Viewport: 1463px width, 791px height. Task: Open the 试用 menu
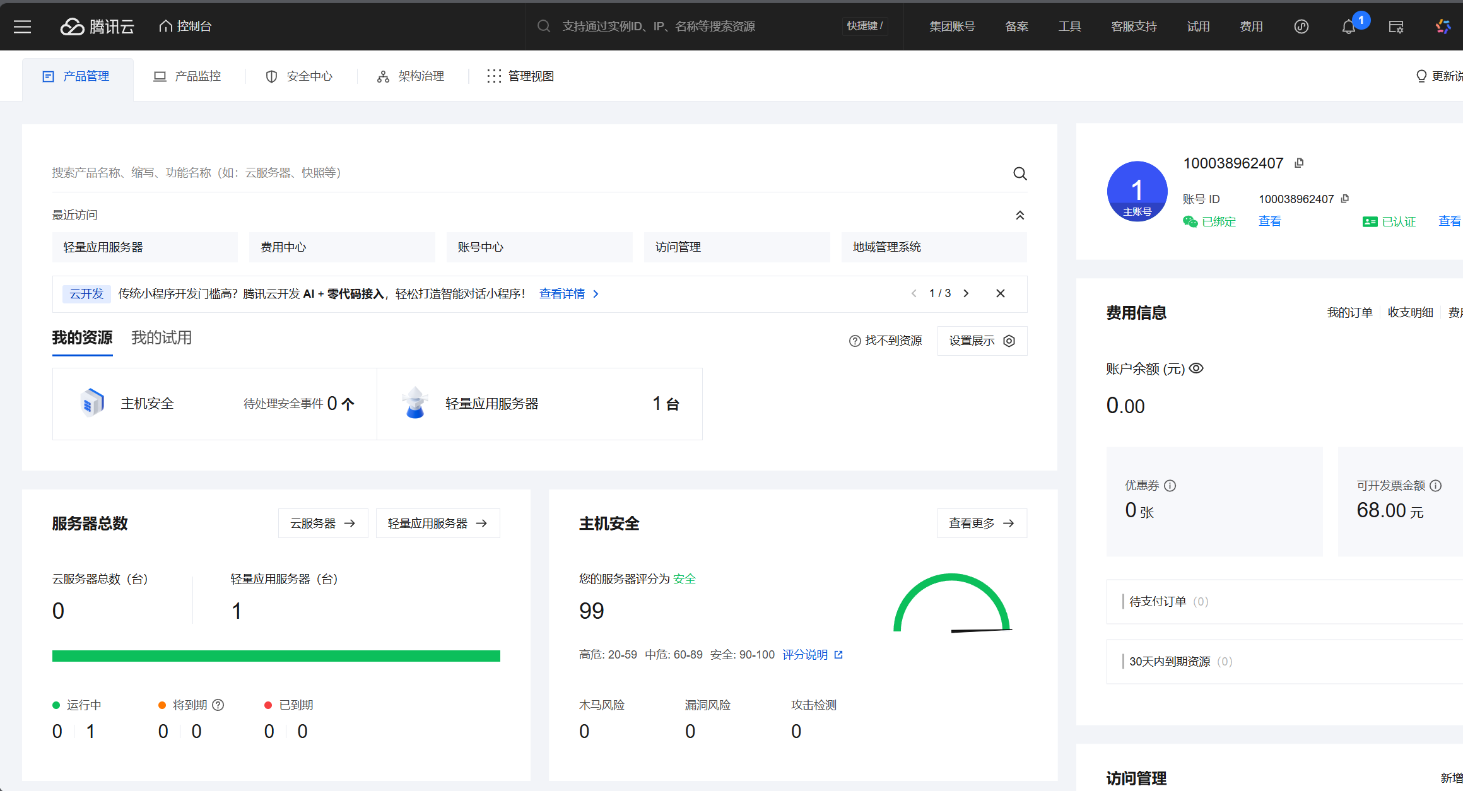(1198, 26)
